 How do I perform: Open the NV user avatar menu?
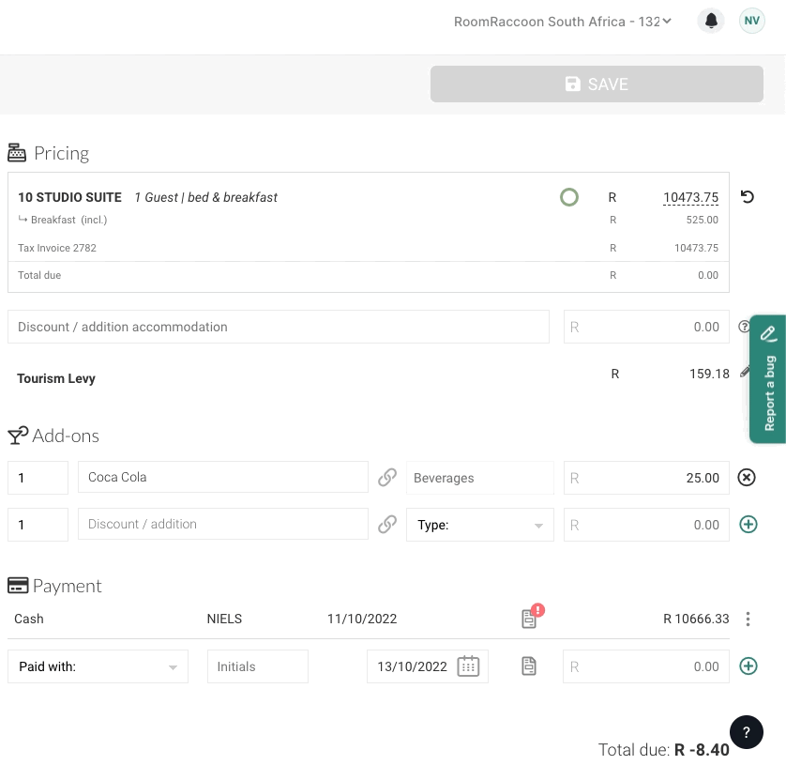point(751,21)
